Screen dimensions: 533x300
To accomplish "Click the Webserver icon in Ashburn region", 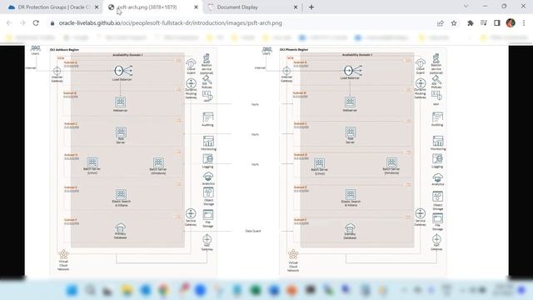I will 120,102.
